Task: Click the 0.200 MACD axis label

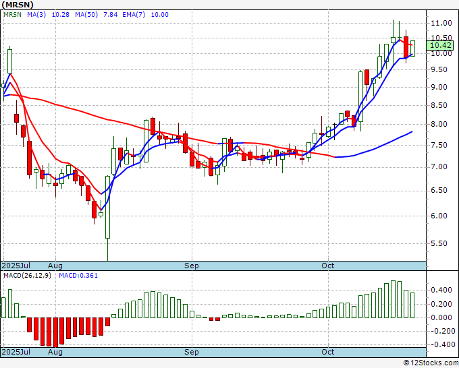Action: [x=441, y=304]
